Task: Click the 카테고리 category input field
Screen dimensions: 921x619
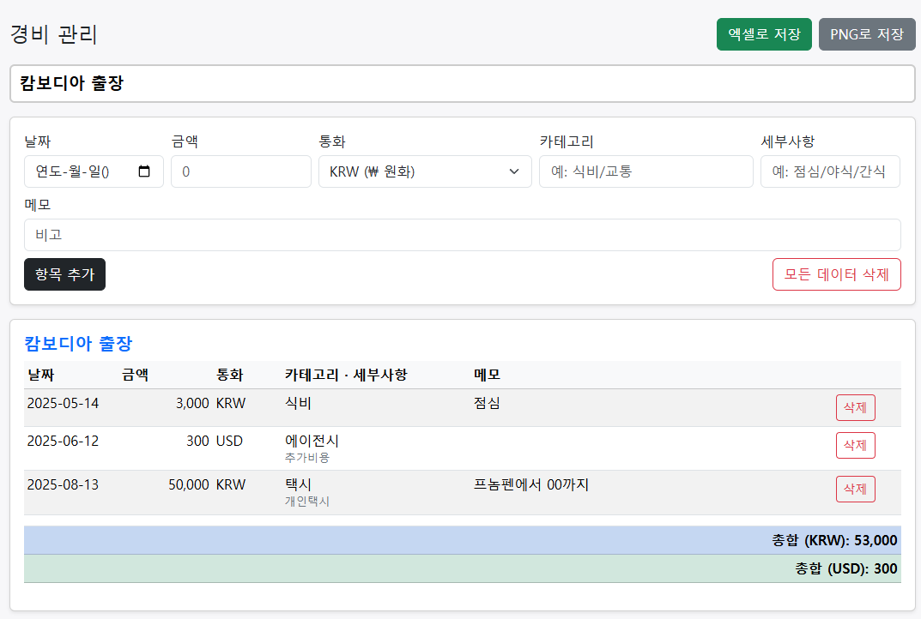Action: point(645,171)
